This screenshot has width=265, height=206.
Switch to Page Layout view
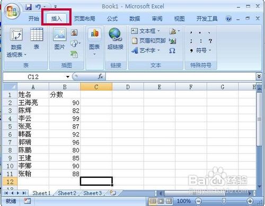161,201
